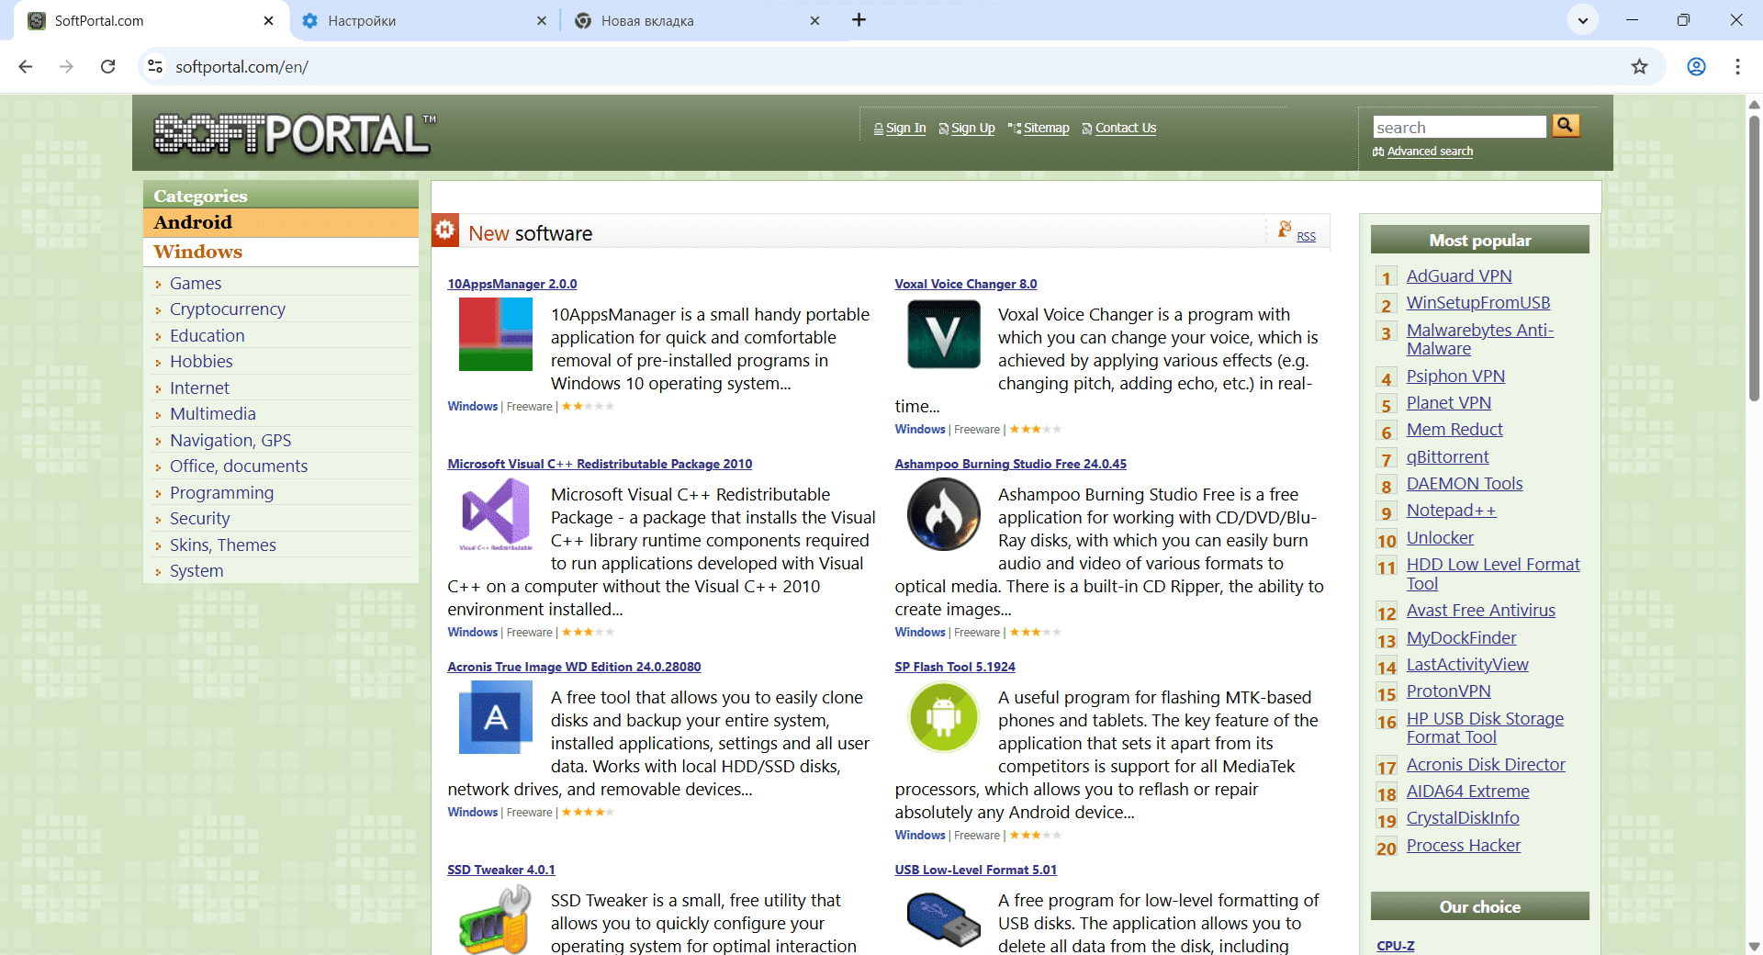Open the Programming category
1763x955 pixels.
tap(221, 493)
